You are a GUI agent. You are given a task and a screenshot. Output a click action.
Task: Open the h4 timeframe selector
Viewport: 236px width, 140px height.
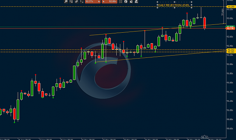(82, 2)
